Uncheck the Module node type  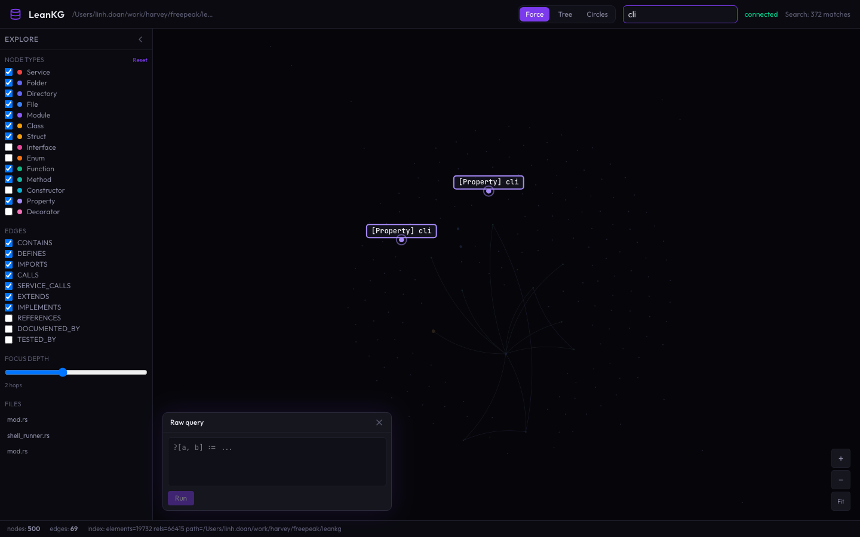8,115
